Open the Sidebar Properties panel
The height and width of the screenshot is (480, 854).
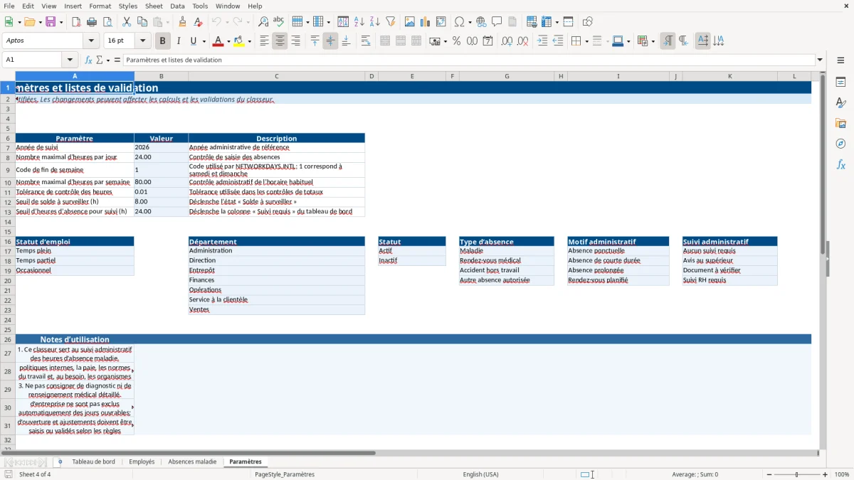840,82
